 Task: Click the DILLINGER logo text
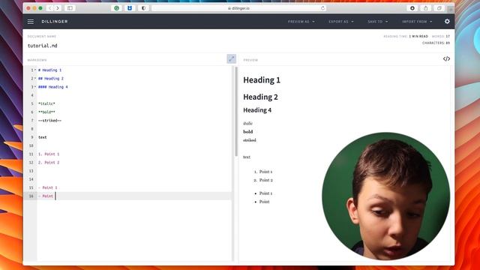coord(55,22)
